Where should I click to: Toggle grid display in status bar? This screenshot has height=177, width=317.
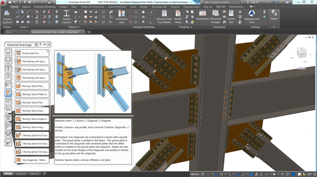(203, 174)
